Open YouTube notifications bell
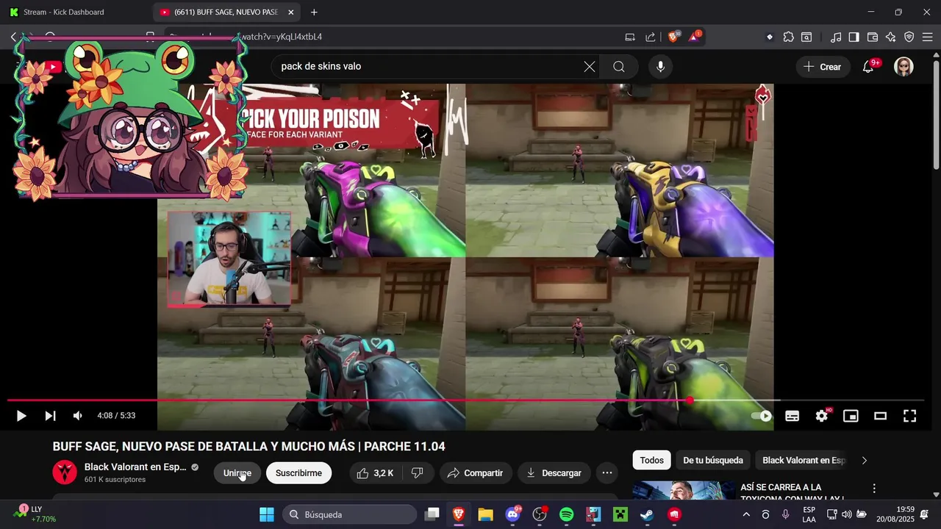 (x=868, y=67)
